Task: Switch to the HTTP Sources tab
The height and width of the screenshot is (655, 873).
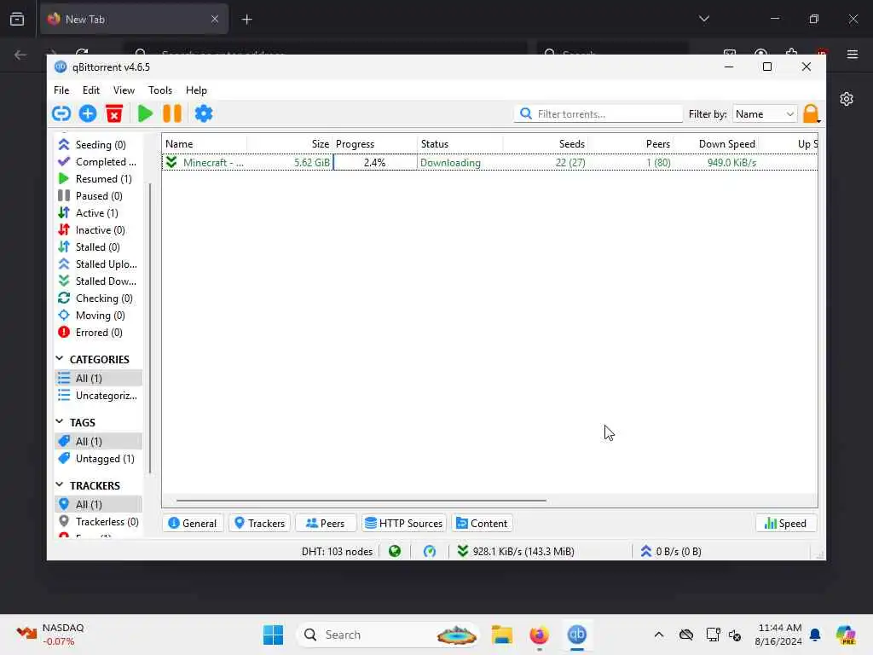Action: [403, 524]
